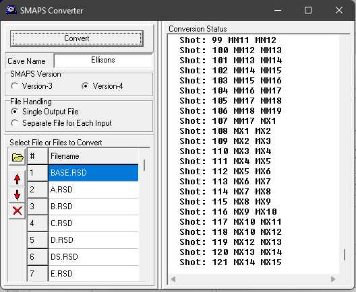Screen dimensions: 356x292
Task: Select the Version-4 radio button
Action: pos(85,86)
